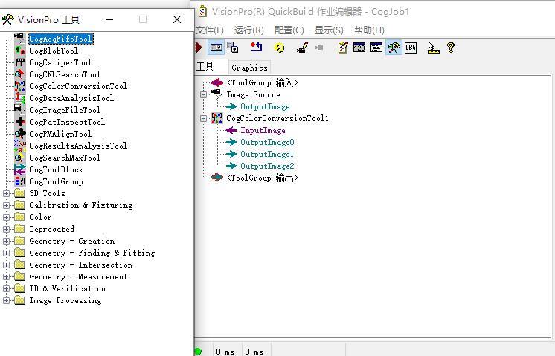Open the 123 statistics toolbar icon

pos(359,48)
